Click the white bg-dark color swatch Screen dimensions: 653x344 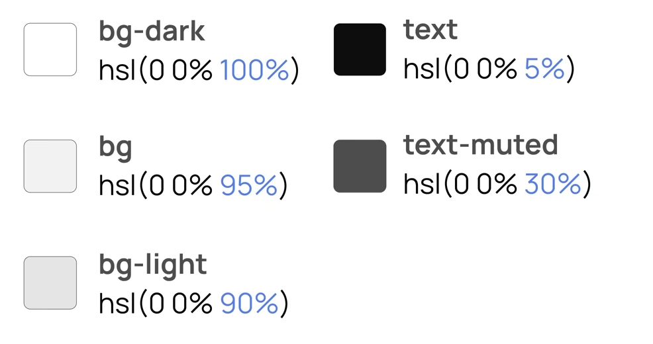50,50
